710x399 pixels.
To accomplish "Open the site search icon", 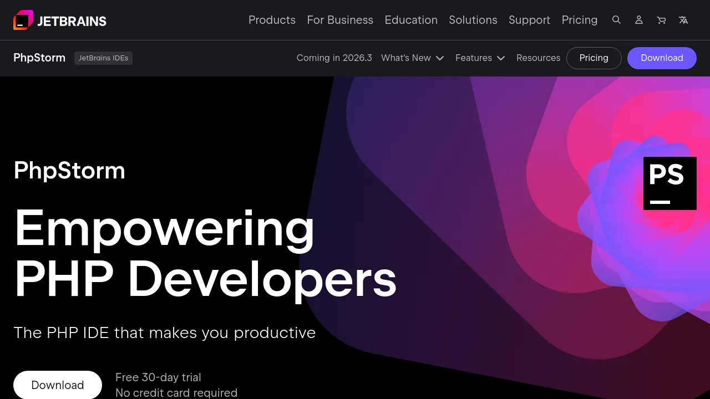I will tap(616, 20).
